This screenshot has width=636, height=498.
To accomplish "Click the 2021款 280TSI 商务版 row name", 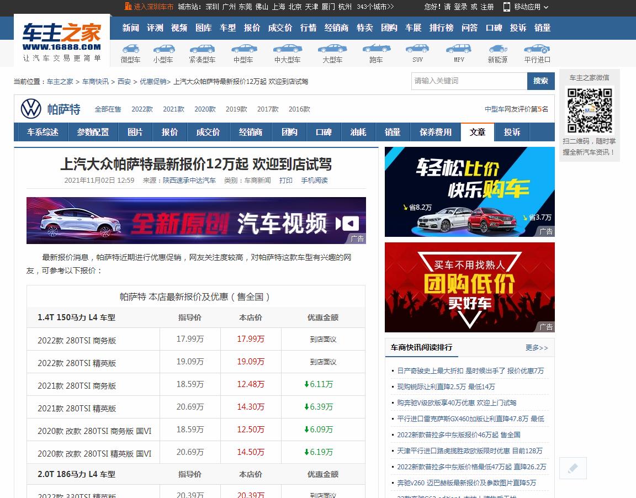I will (x=77, y=386).
